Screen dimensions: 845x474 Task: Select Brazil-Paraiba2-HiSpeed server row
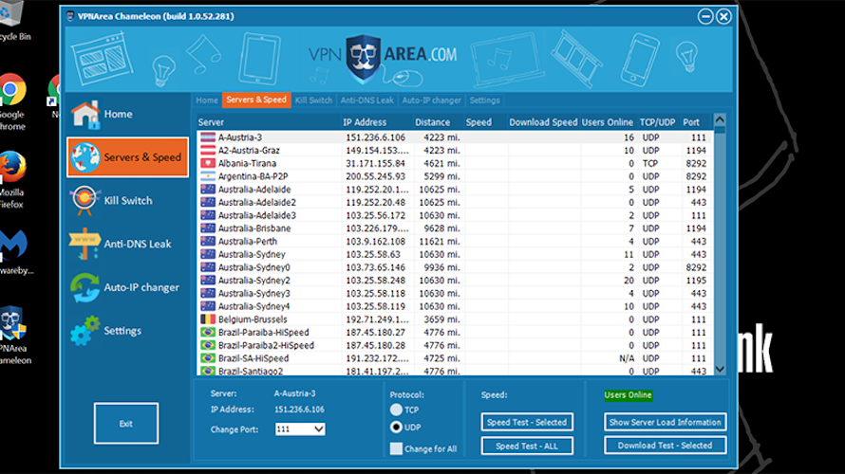pyautogui.click(x=456, y=345)
